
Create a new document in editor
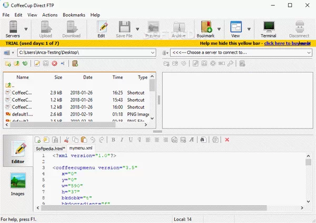click(x=37, y=140)
